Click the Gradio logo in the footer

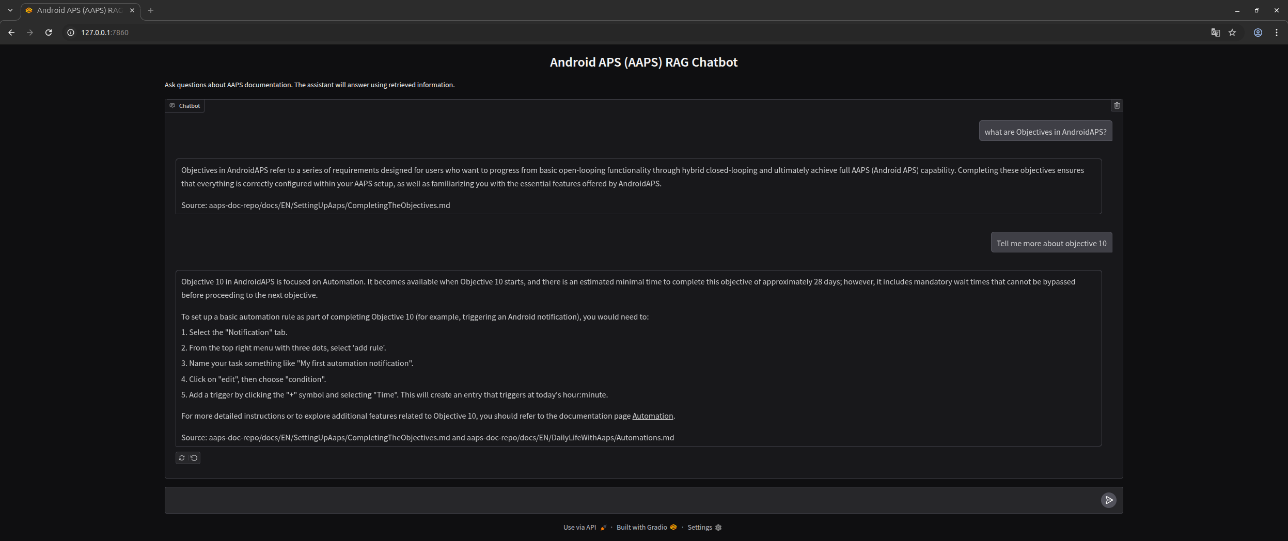tap(673, 528)
